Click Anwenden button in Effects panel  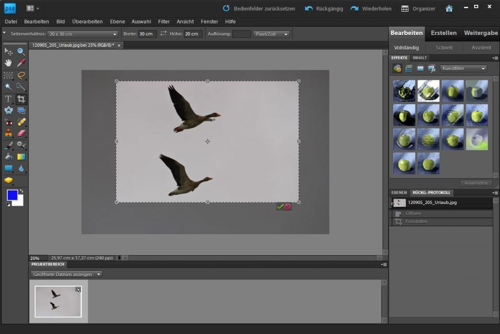click(476, 183)
